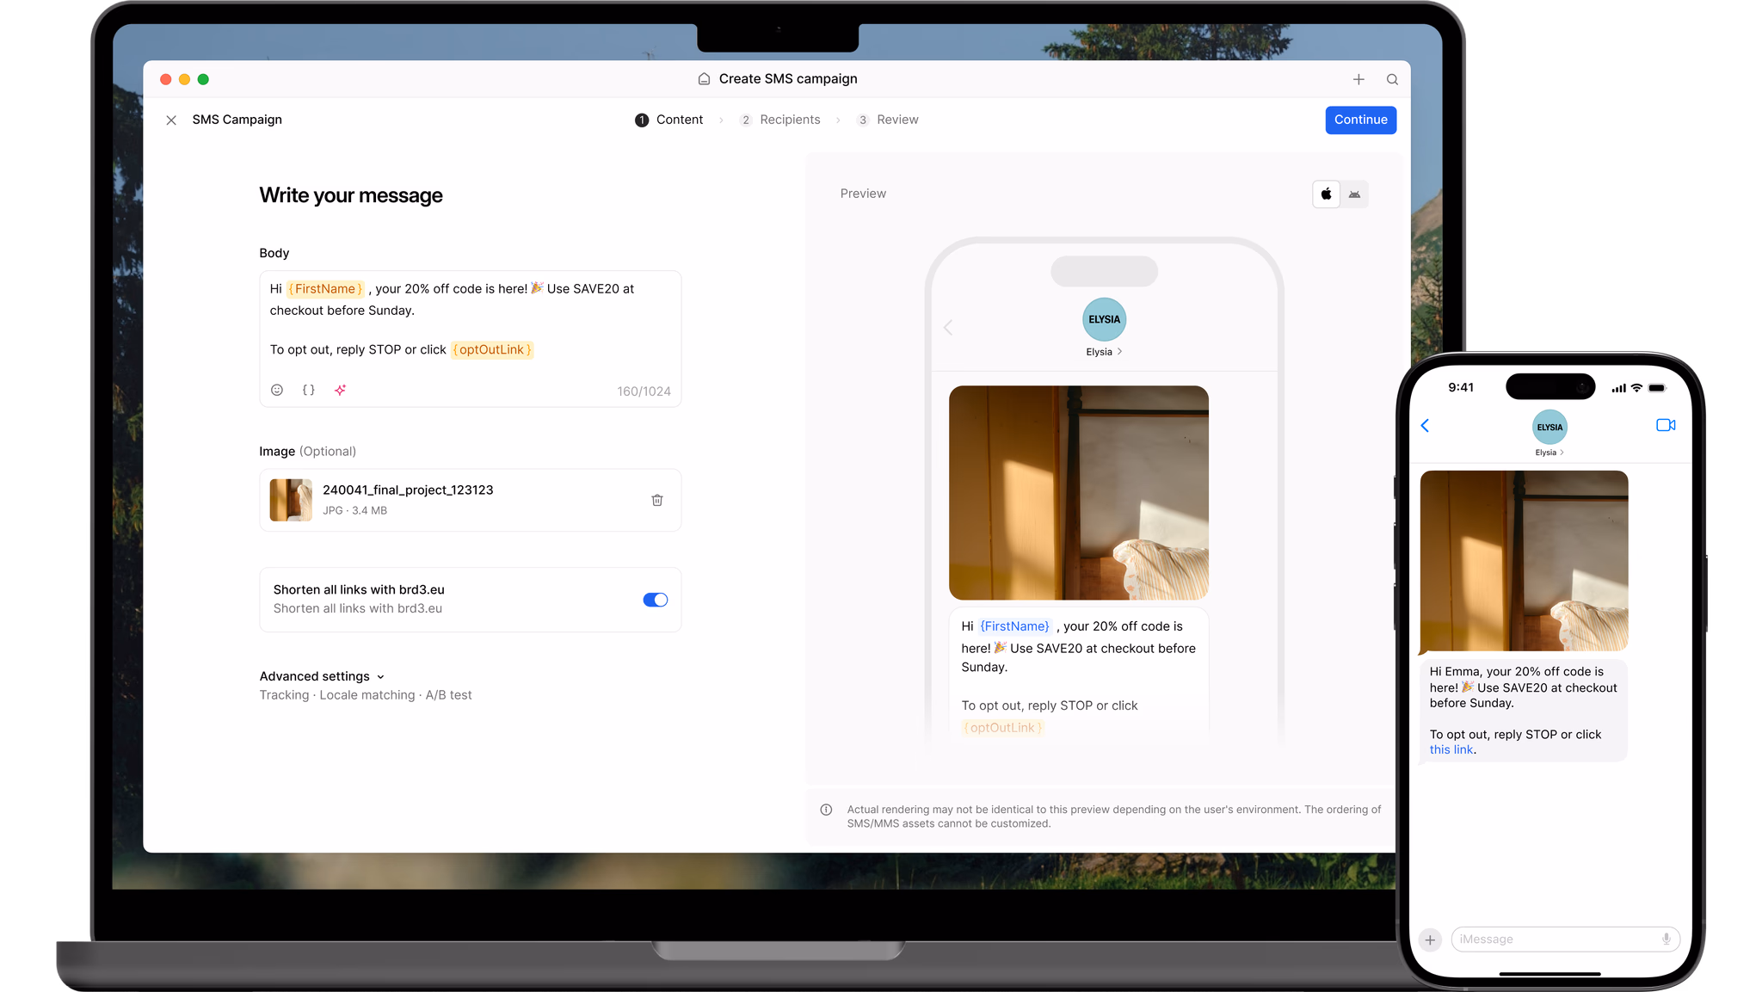Click the uploaded image thumbnail
The width and height of the screenshot is (1762, 992).
pos(291,500)
